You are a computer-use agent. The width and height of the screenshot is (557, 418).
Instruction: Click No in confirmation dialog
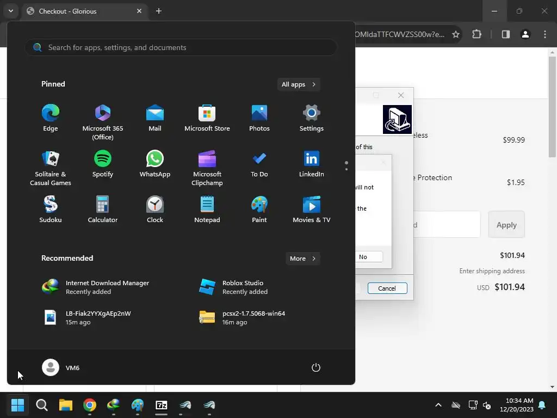pyautogui.click(x=368, y=257)
